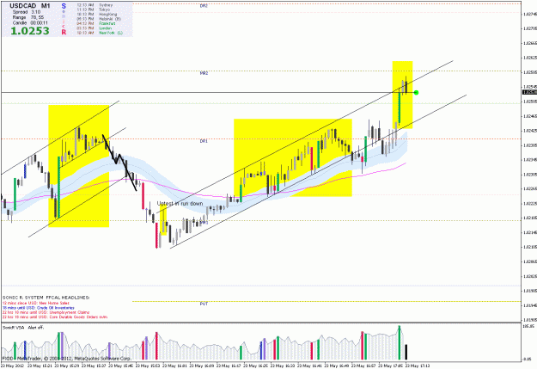Click the Unemployment Claims headline
The height and width of the screenshot is (369, 537).
[46, 312]
